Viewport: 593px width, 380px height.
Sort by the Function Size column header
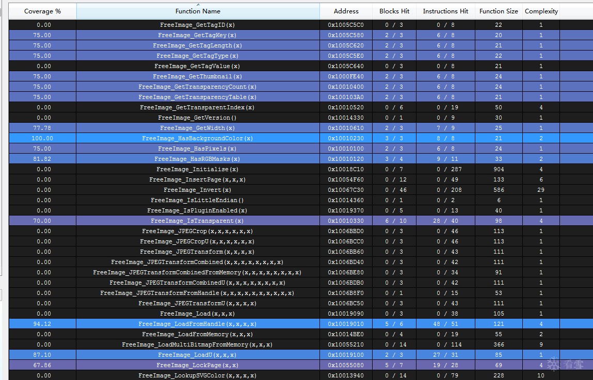(x=499, y=11)
